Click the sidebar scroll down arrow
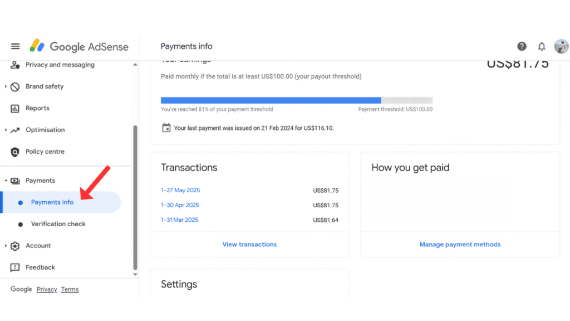This screenshot has width=570, height=321. click(x=135, y=274)
